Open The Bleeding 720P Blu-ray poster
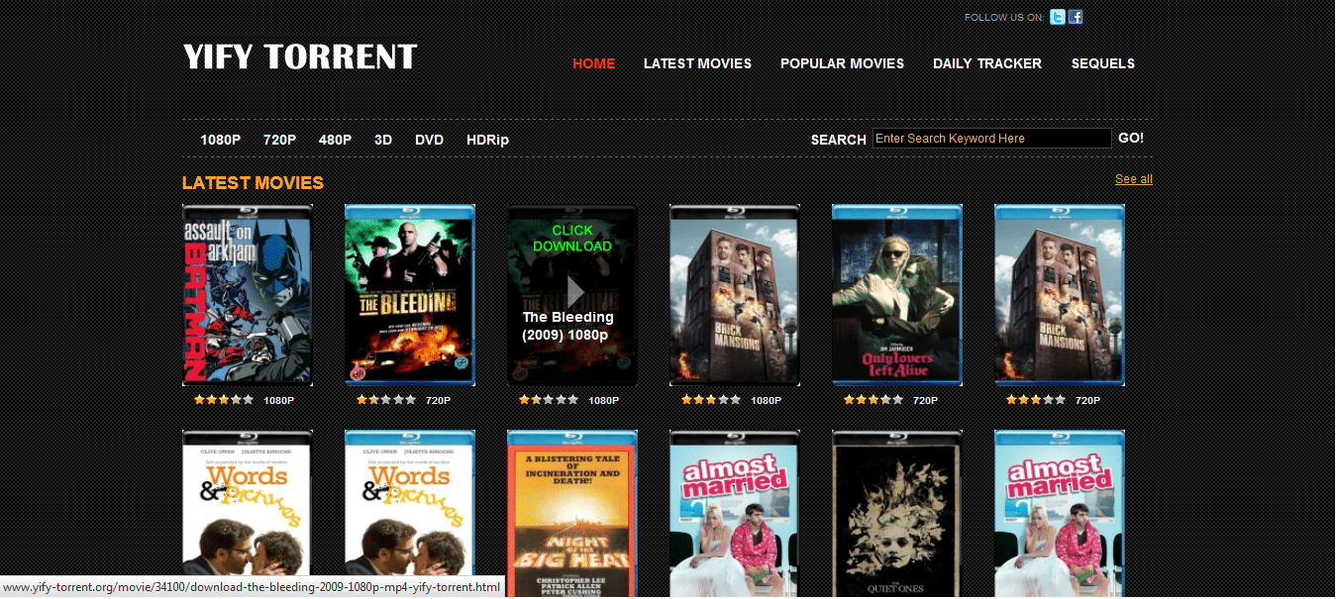The image size is (1336, 599). click(x=410, y=295)
